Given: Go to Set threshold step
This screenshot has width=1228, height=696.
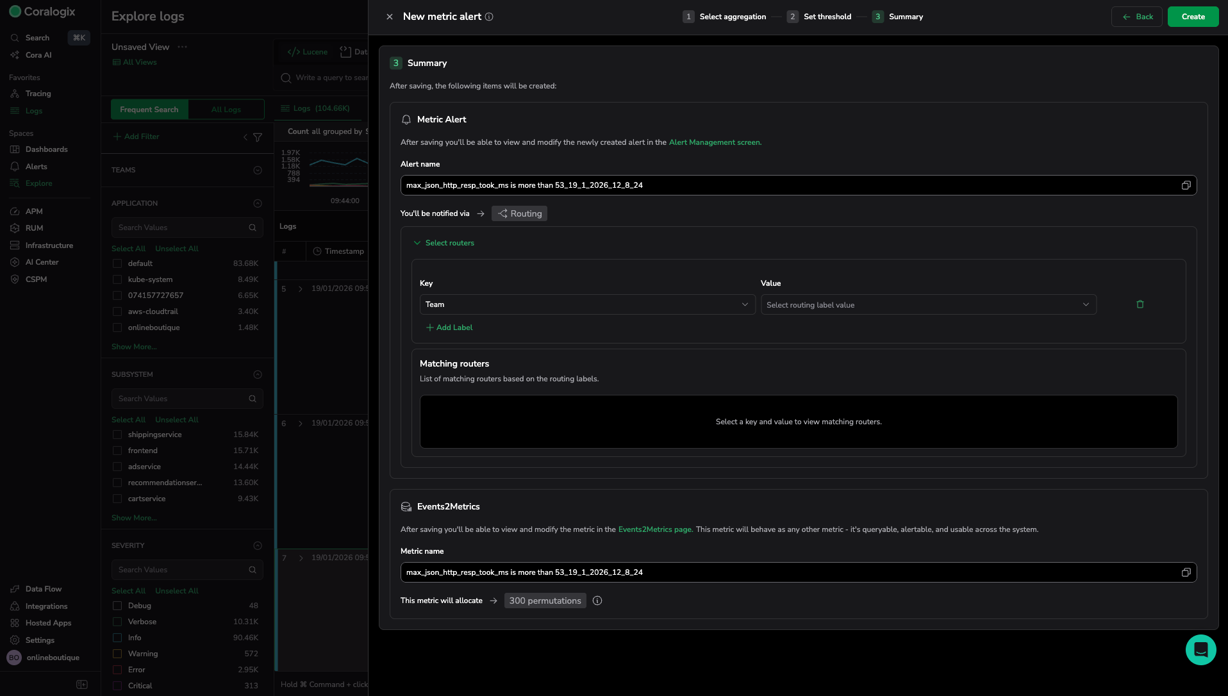Looking at the screenshot, I should (x=827, y=17).
